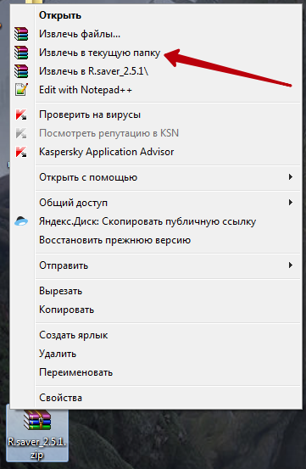Screen dimensions: 306x469
Task: Choose Удалить menu entry
Action: coord(58,354)
